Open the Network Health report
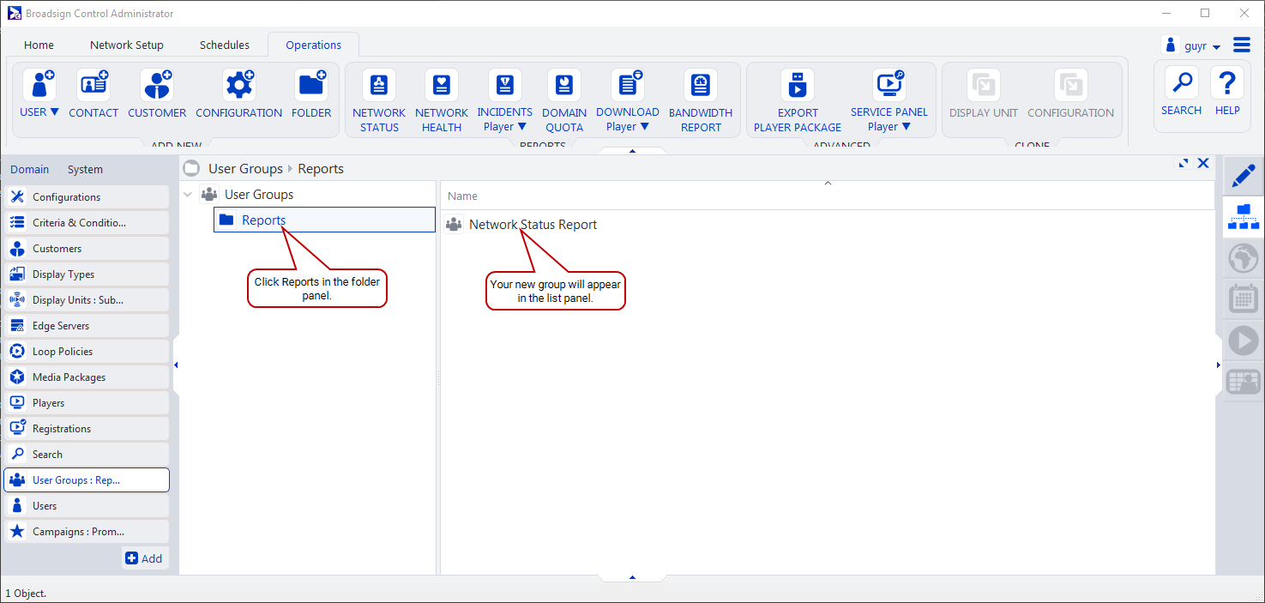Image resolution: width=1265 pixels, height=603 pixels. [x=442, y=86]
